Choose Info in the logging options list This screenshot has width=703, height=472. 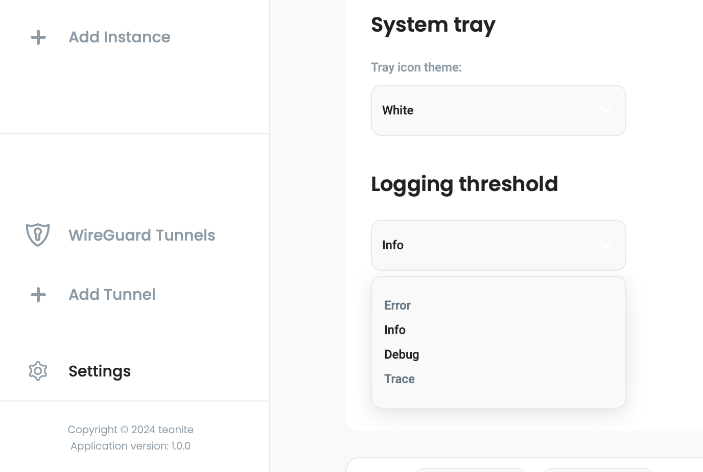click(395, 330)
